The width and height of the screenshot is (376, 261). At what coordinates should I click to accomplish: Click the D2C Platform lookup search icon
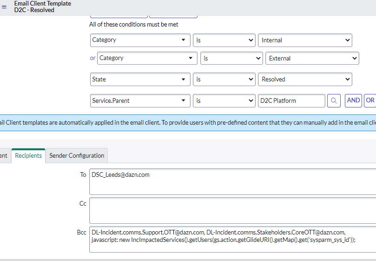(x=334, y=100)
